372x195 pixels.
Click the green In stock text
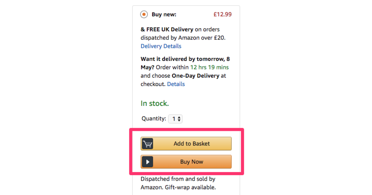tap(155, 103)
